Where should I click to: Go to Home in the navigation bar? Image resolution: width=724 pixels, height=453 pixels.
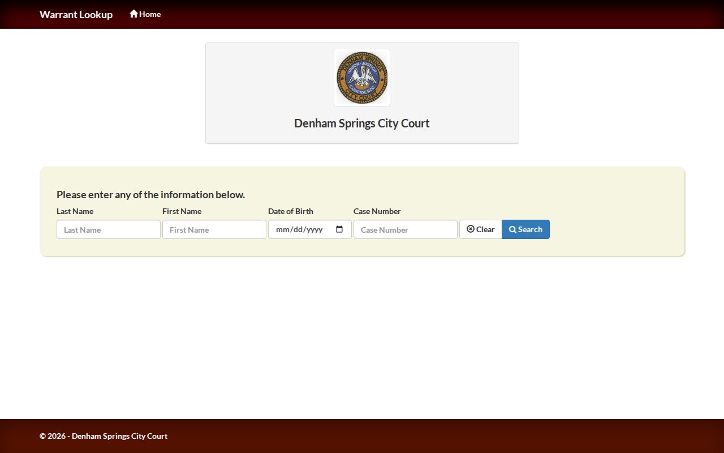tap(145, 14)
